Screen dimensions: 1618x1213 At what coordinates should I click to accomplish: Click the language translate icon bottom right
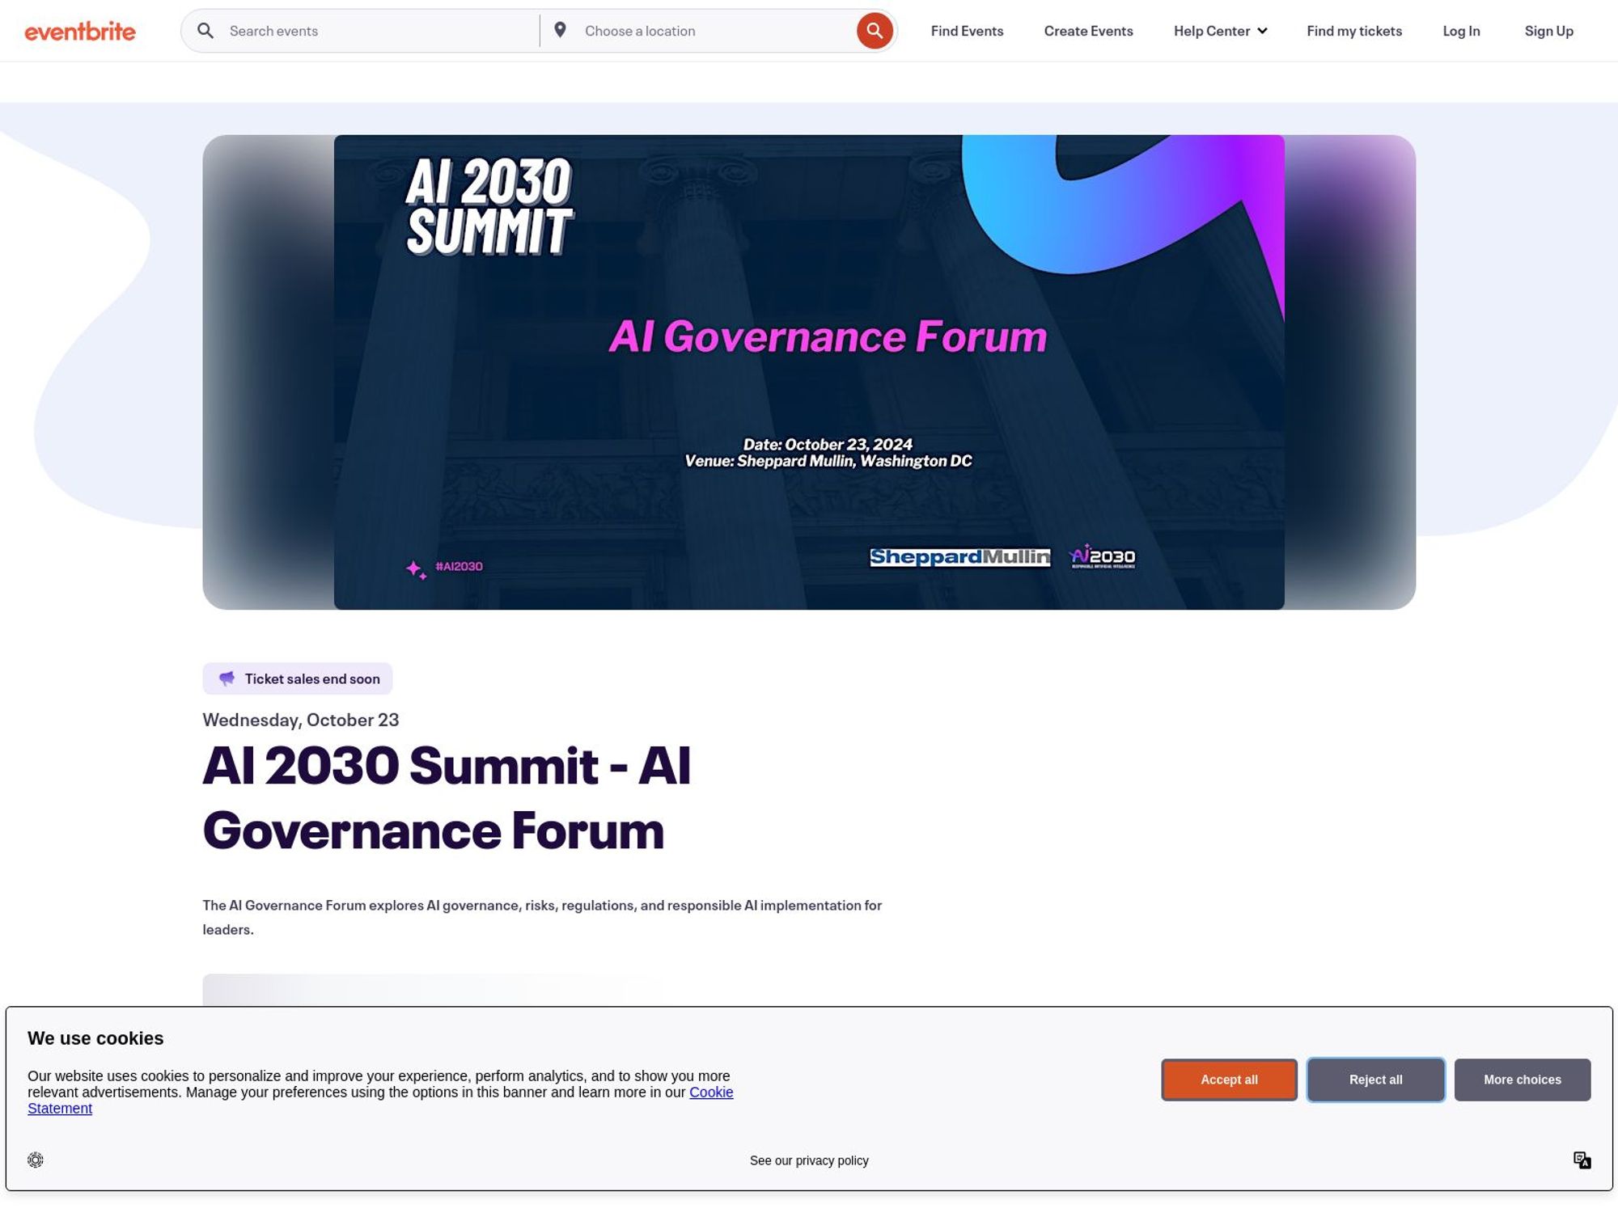coord(1582,1160)
